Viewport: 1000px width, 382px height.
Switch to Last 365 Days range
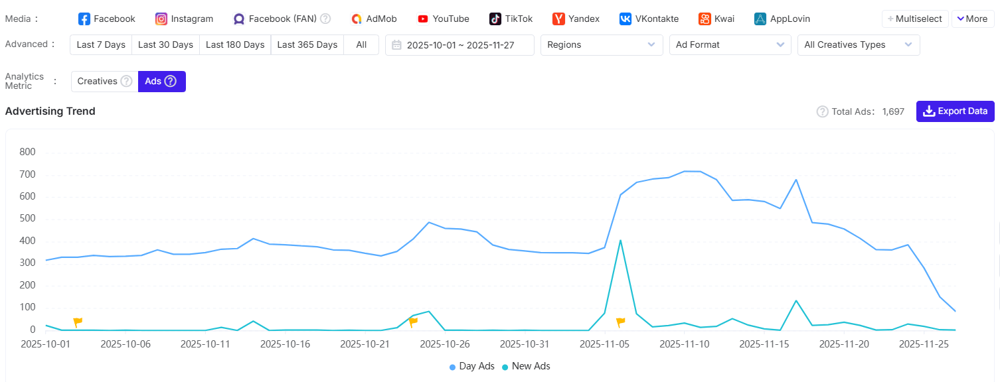[307, 45]
